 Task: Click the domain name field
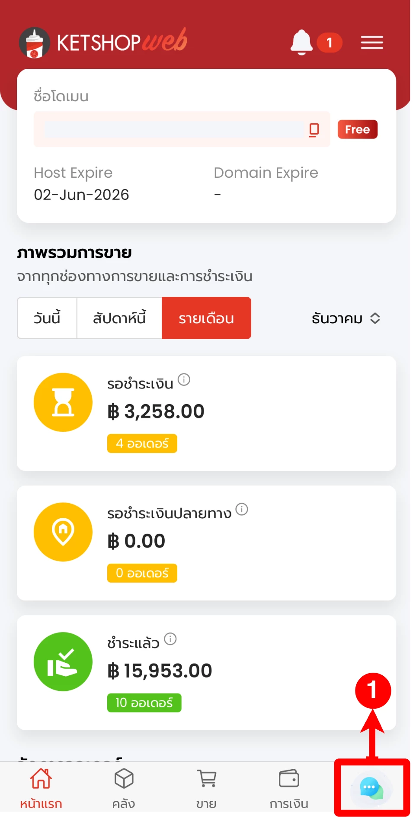(174, 129)
